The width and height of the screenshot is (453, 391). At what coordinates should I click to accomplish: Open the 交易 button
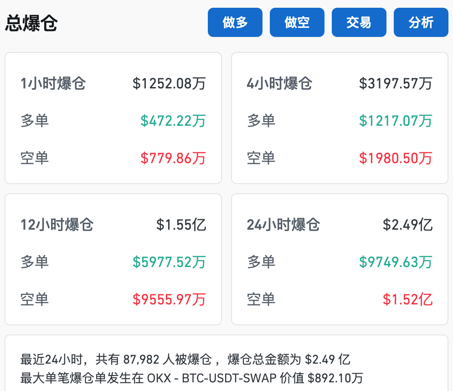tap(359, 22)
